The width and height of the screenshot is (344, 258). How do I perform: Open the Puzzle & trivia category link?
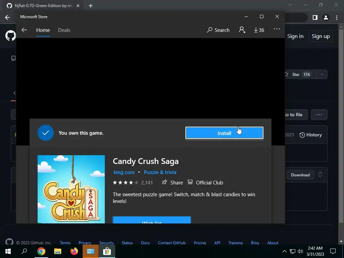(x=160, y=172)
